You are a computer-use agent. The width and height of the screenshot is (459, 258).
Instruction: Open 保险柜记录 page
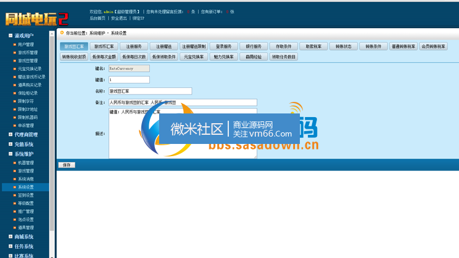tap(28, 93)
